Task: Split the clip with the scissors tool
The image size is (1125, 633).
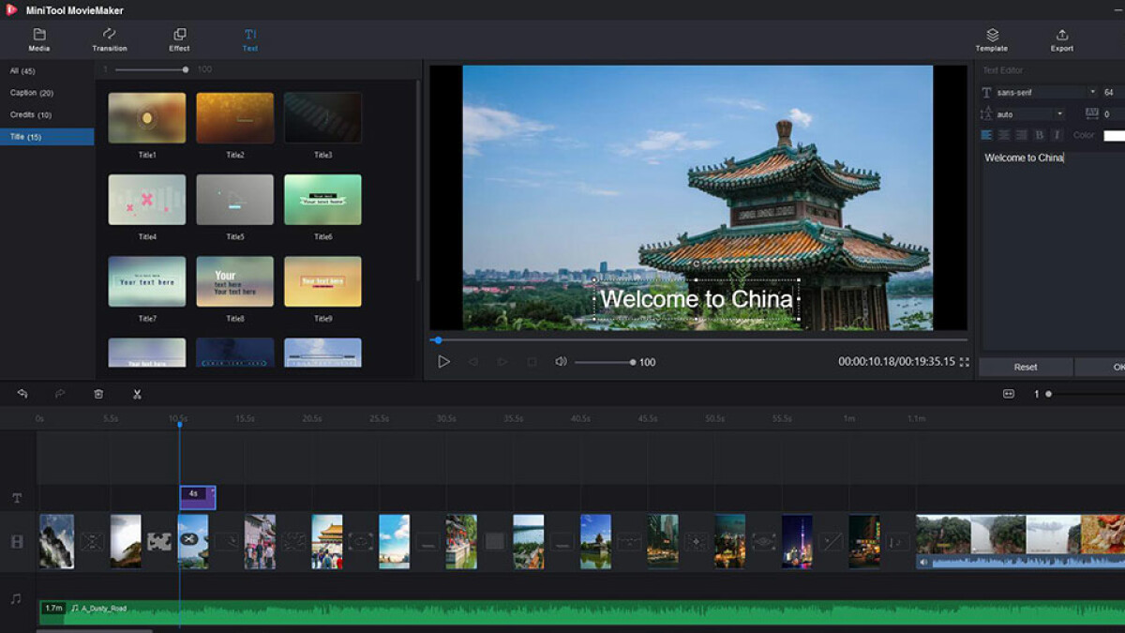Action: (x=136, y=394)
